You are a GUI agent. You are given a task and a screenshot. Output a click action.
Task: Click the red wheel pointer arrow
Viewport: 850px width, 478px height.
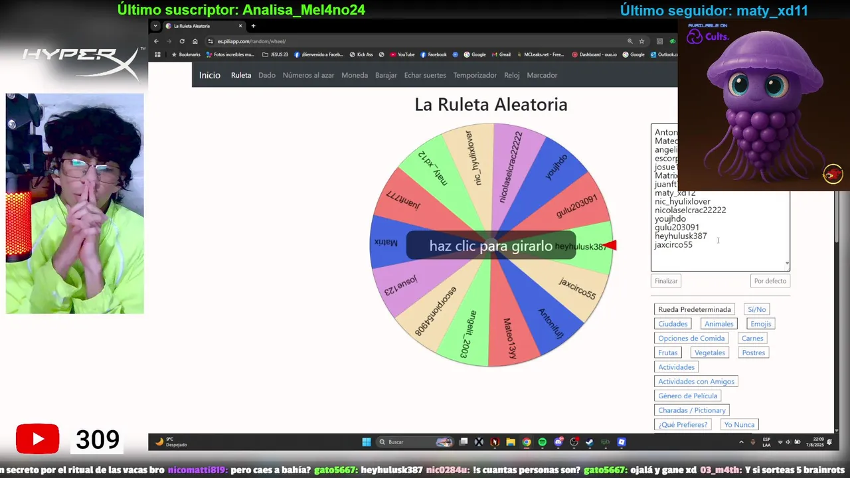(x=610, y=246)
